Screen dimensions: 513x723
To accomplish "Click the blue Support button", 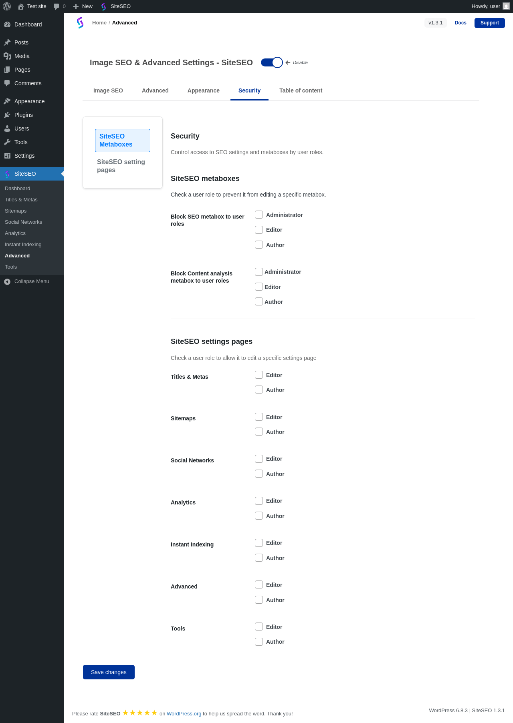I will tap(489, 23).
